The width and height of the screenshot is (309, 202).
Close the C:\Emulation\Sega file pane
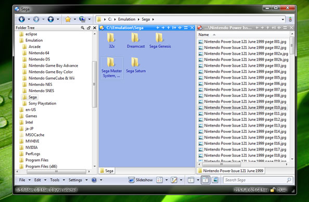(192, 28)
